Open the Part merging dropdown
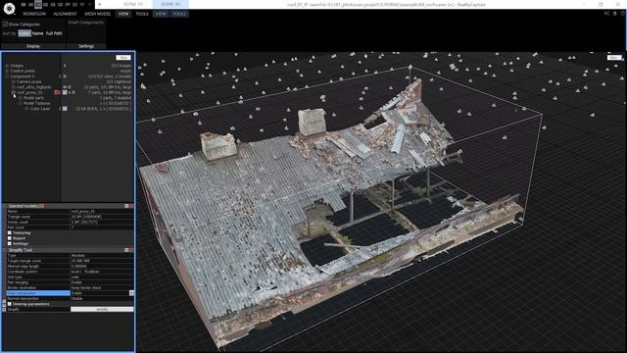The image size is (627, 353). pyautogui.click(x=102, y=282)
